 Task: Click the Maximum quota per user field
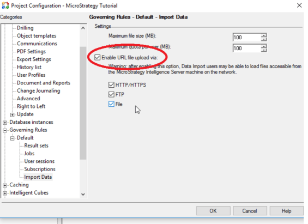[x=247, y=48]
